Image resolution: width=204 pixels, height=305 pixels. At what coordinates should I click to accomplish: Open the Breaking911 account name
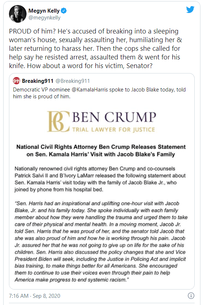[38, 81]
